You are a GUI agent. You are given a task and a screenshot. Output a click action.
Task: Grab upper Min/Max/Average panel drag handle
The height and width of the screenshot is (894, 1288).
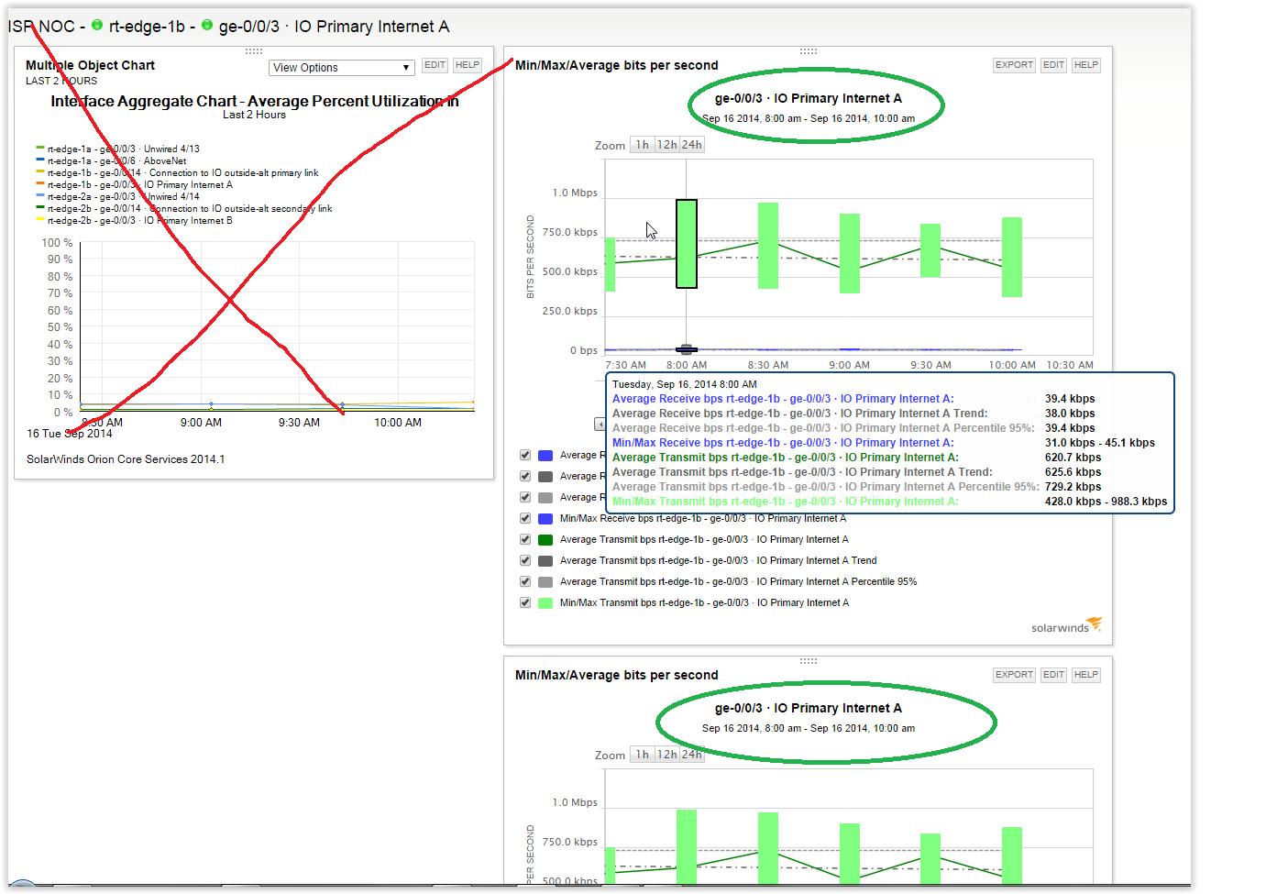click(x=808, y=51)
